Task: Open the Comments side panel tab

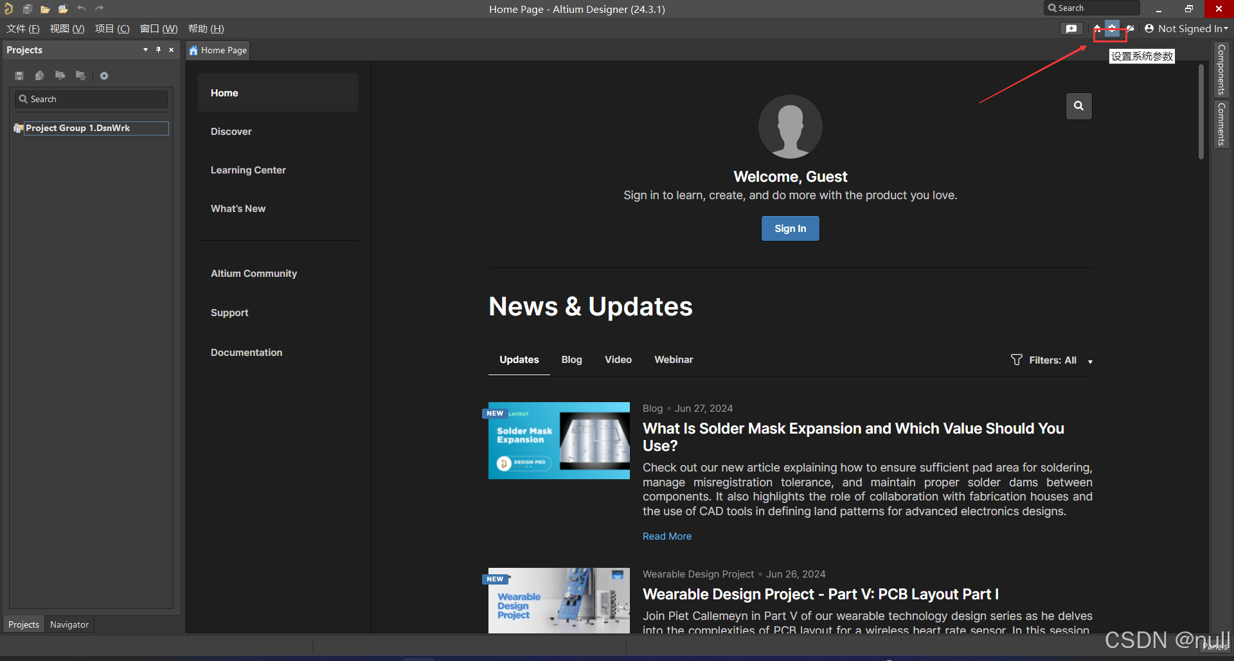Action: click(x=1221, y=124)
